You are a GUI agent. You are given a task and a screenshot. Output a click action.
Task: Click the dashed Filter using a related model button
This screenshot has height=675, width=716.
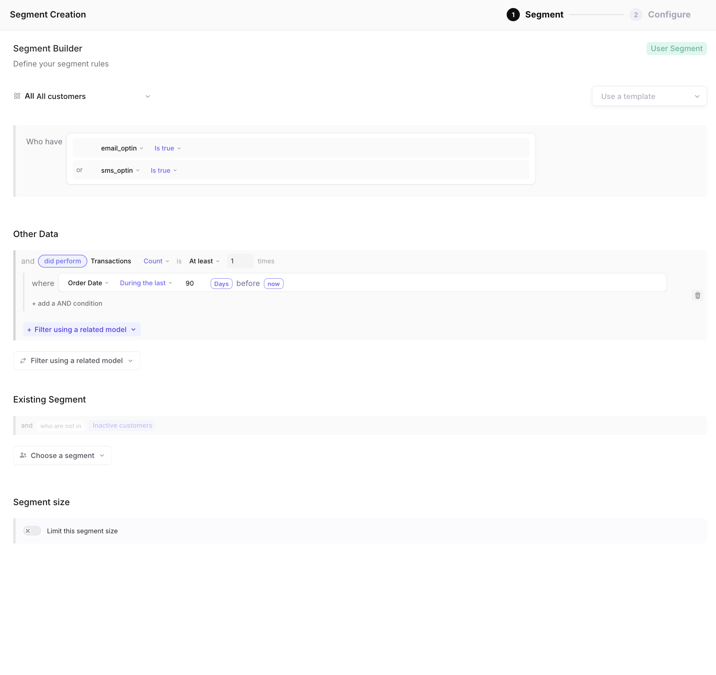point(77,361)
